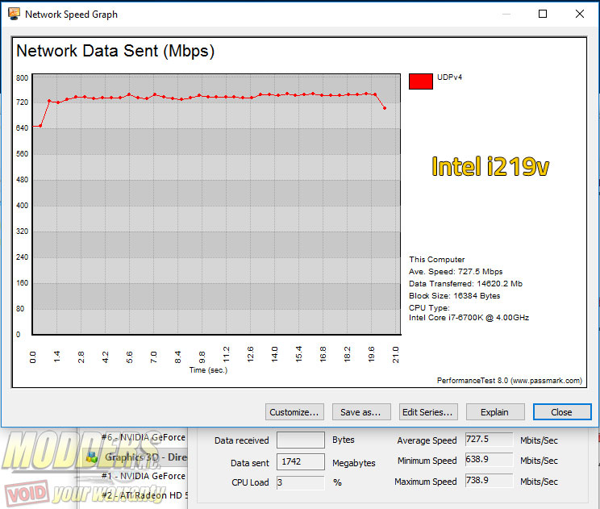Open the Save as... dialog

(361, 412)
